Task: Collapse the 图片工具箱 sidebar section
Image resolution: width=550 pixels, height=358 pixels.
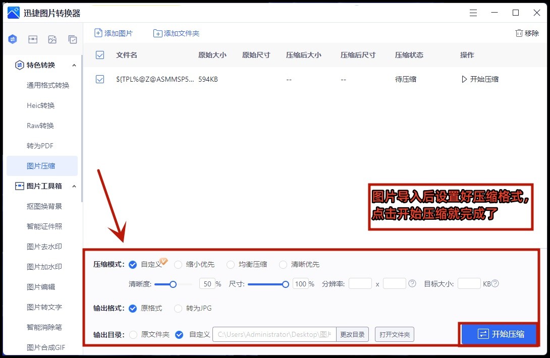Action: pyautogui.click(x=74, y=186)
